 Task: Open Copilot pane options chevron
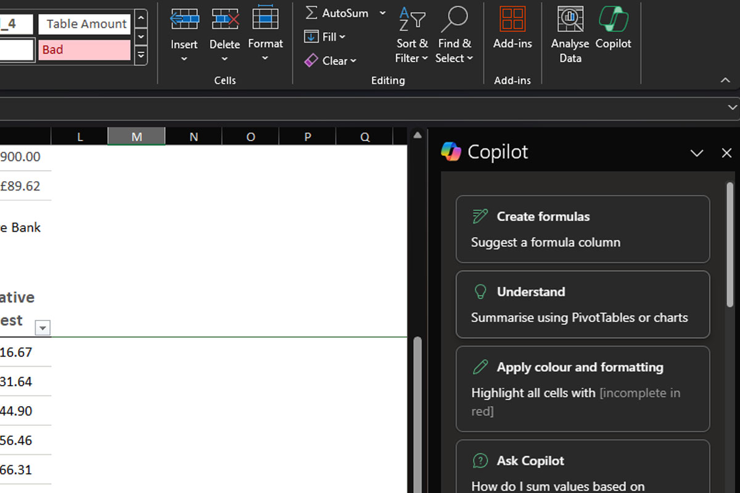click(x=697, y=153)
